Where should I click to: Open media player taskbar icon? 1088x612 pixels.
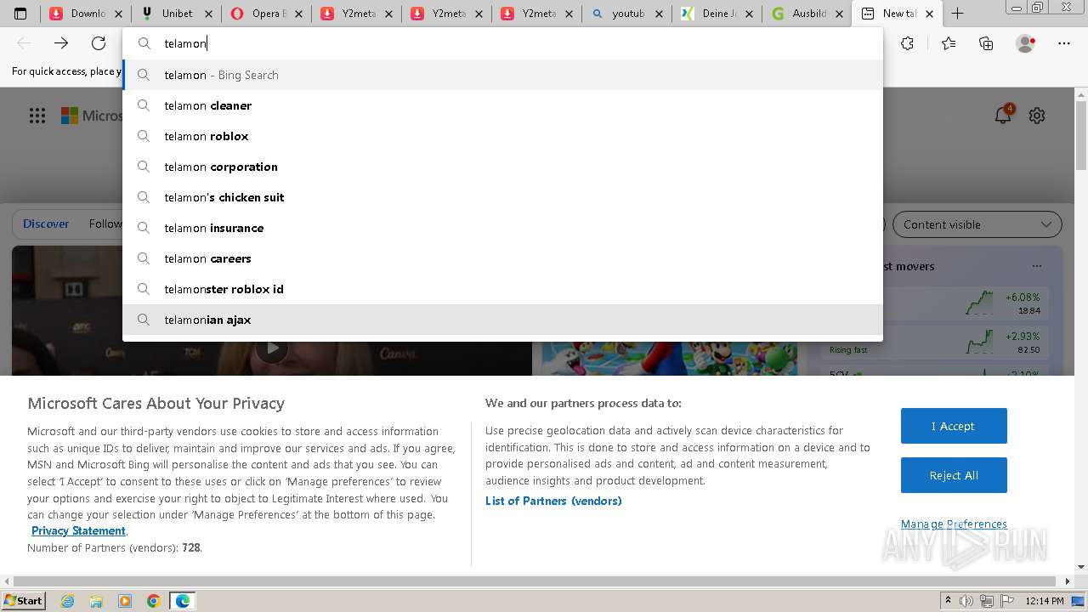(x=125, y=601)
